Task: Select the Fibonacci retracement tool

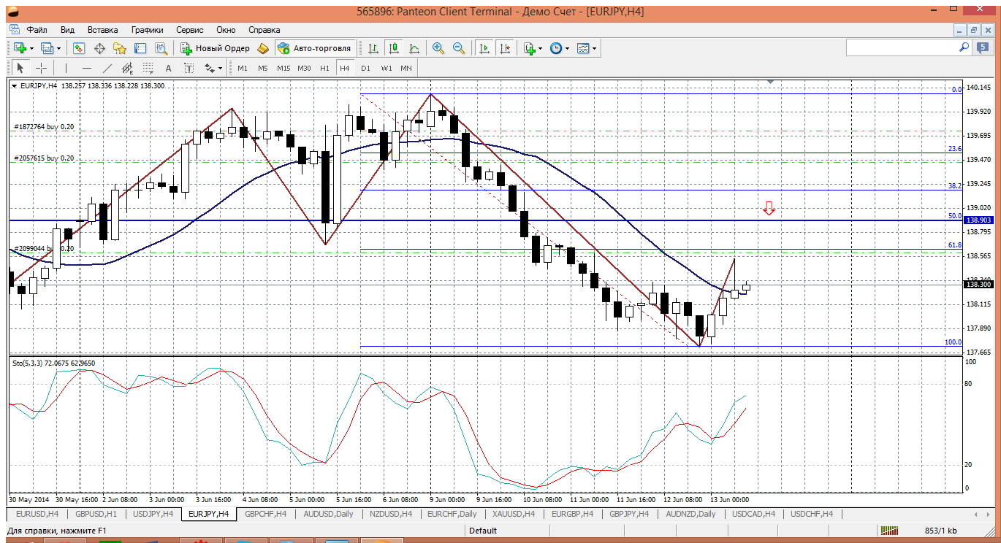Action: (148, 68)
